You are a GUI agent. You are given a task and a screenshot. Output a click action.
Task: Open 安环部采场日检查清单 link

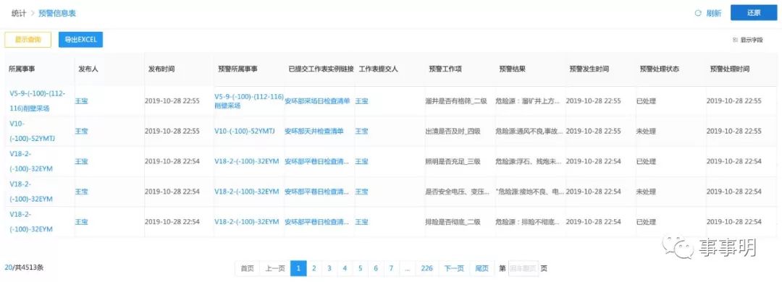[x=317, y=101]
